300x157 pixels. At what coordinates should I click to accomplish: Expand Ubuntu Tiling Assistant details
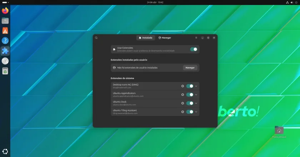(x=196, y=112)
